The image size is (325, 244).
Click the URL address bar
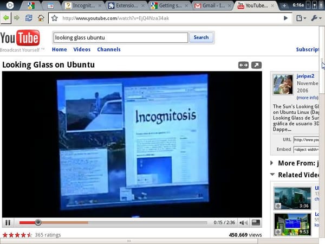170,18
